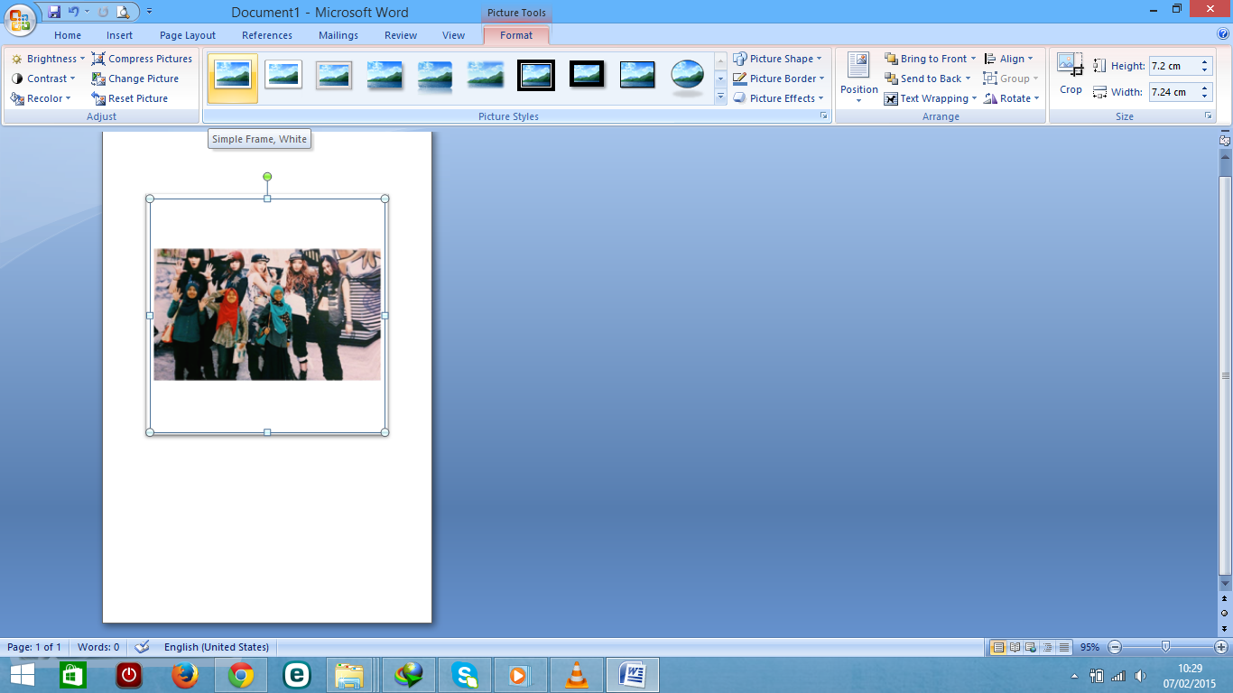Click Send to Back
The height and width of the screenshot is (693, 1233).
point(927,79)
